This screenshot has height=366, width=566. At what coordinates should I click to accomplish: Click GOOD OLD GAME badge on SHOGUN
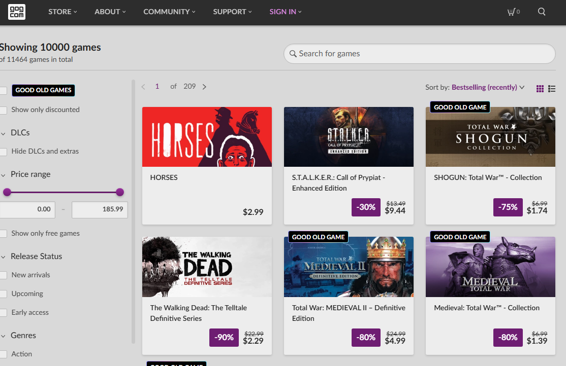[460, 107]
